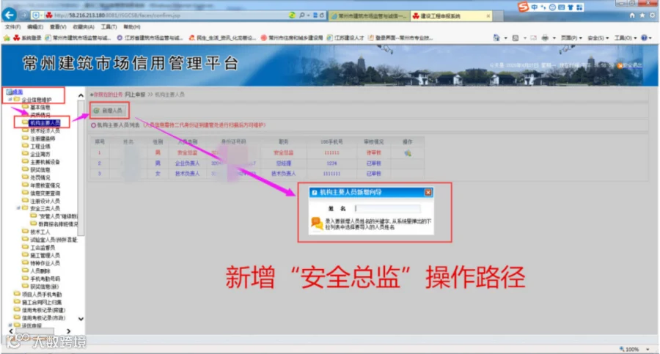Click the help question-mark icon
The height and width of the screenshot is (354, 660).
(644, 38)
